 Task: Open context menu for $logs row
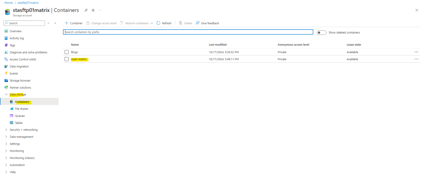tap(416, 52)
